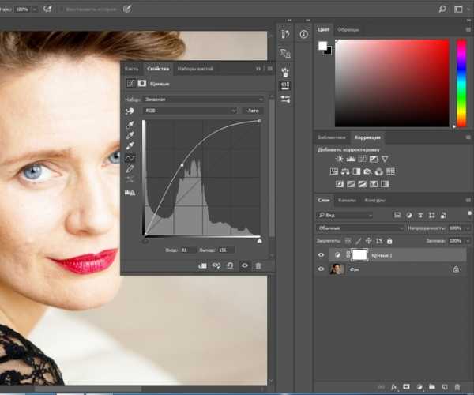This screenshot has height=395, width=474.
Task: Toggle the type layers filter
Action: (420, 215)
